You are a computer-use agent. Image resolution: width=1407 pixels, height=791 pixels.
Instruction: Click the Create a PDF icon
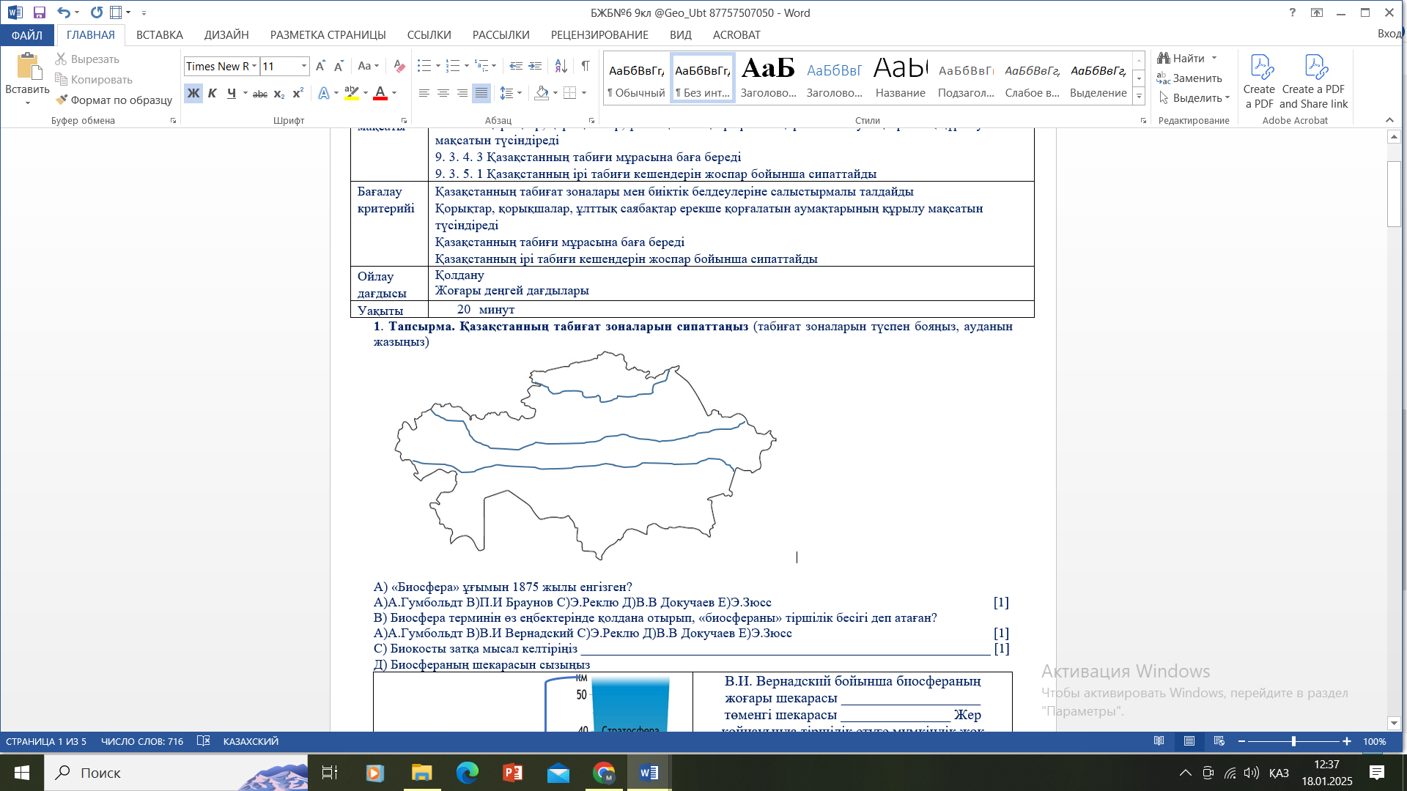1259,81
